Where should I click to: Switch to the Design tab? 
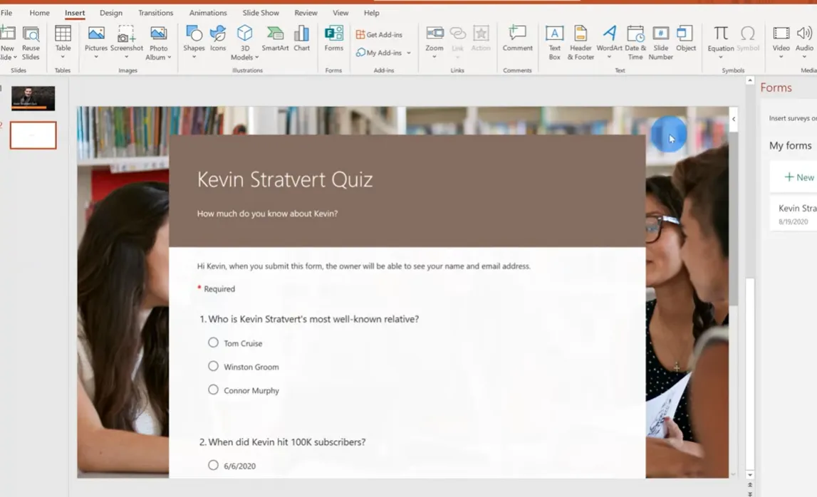tap(110, 13)
